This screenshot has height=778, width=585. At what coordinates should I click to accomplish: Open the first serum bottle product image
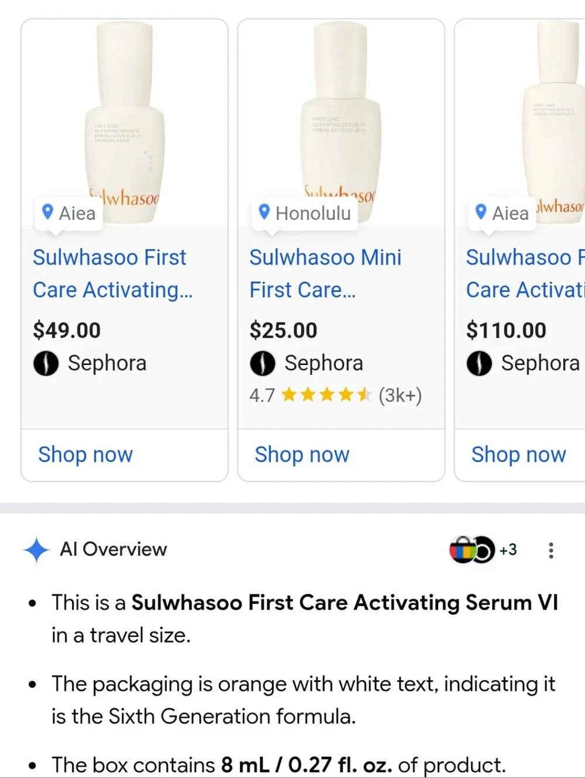[125, 122]
